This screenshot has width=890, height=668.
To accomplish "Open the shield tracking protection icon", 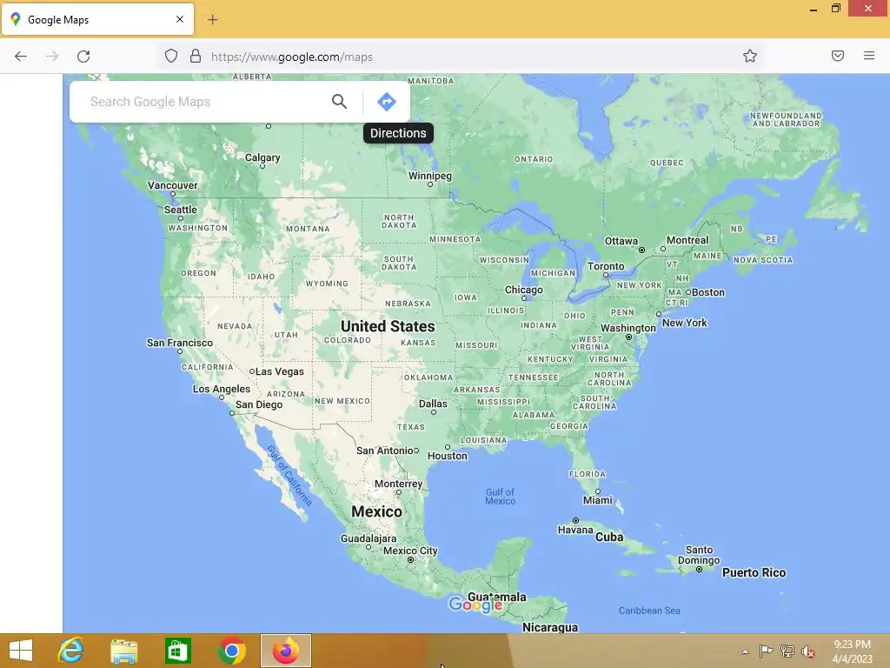I will 171,57.
